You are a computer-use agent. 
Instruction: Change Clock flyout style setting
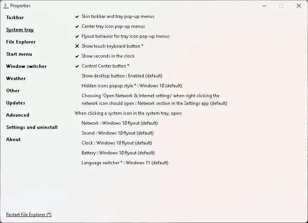117,143
